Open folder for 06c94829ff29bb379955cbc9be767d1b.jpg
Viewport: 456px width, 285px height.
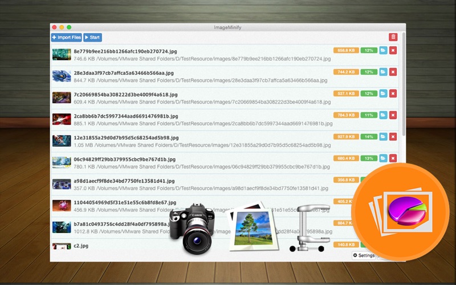click(383, 158)
